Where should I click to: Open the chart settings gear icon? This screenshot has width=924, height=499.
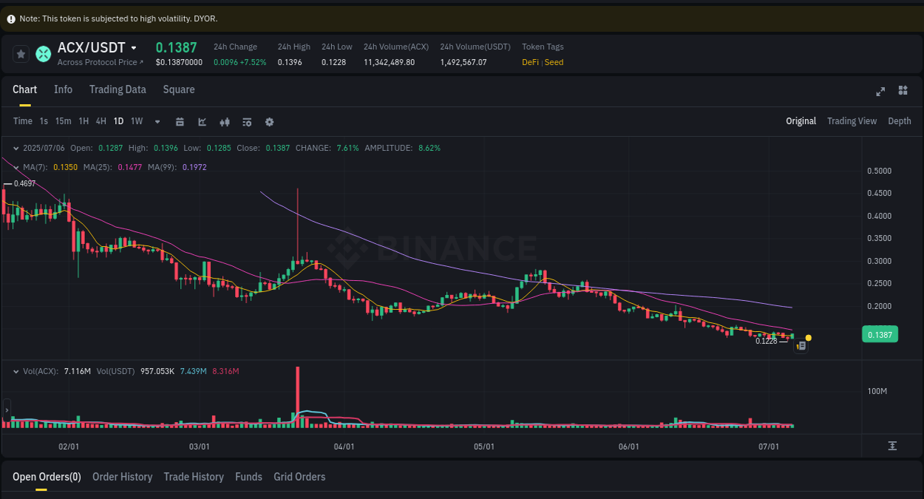point(269,121)
